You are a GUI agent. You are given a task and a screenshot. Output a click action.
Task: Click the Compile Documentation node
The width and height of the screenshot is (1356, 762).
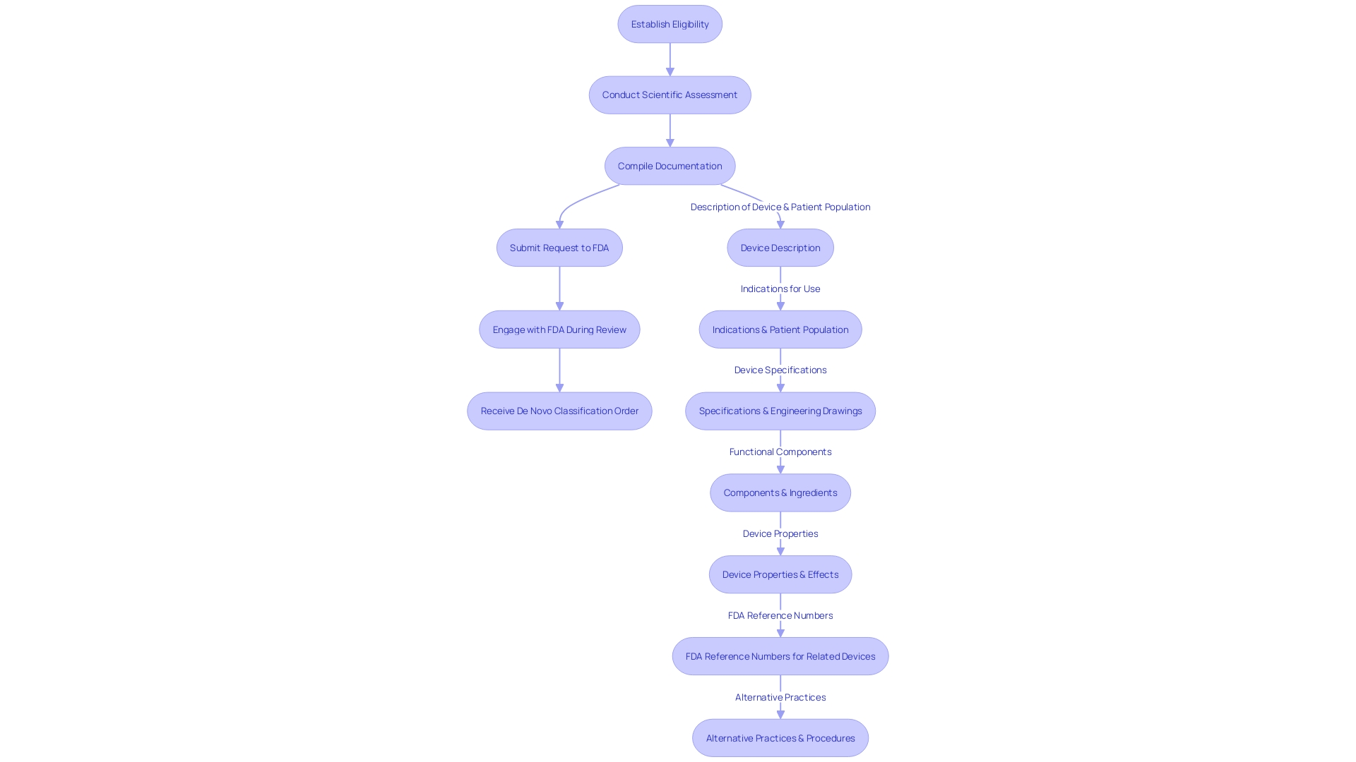[670, 166]
